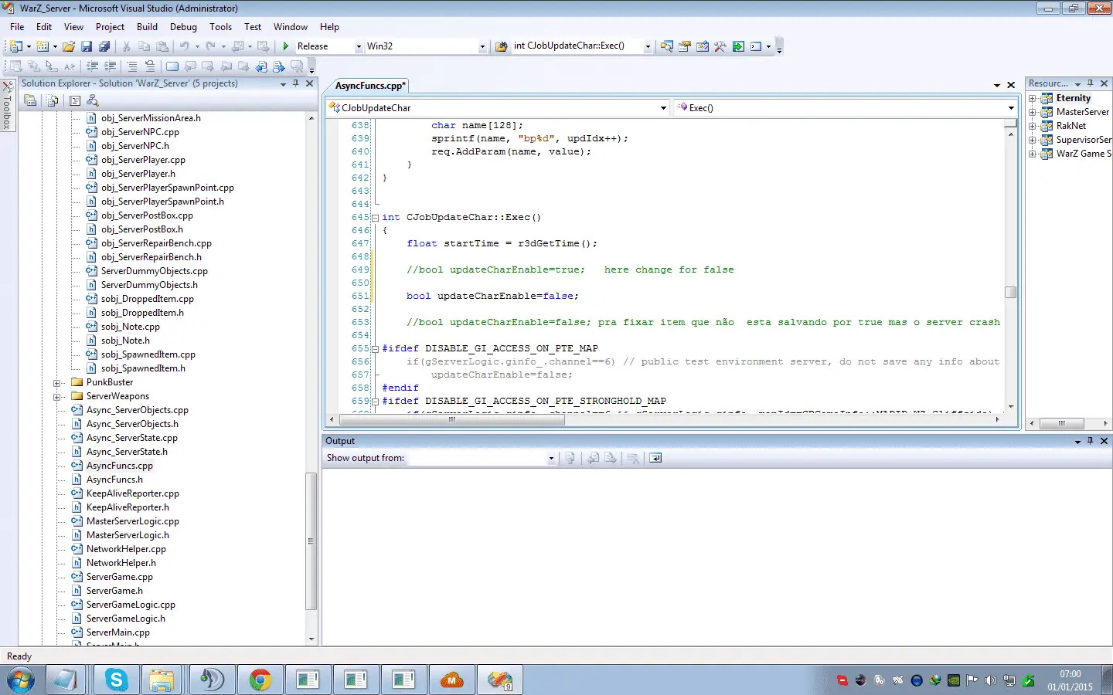The image size is (1113, 695).
Task: Click Increase Indent icon in text toolbar
Action: [111, 66]
